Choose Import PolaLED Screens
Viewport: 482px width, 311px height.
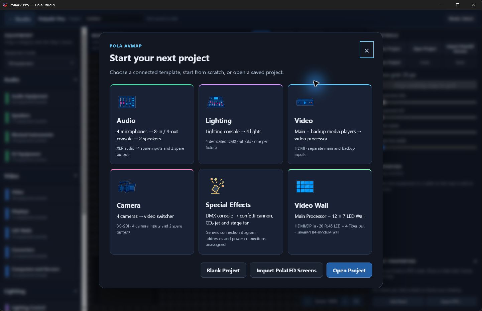pos(286,270)
